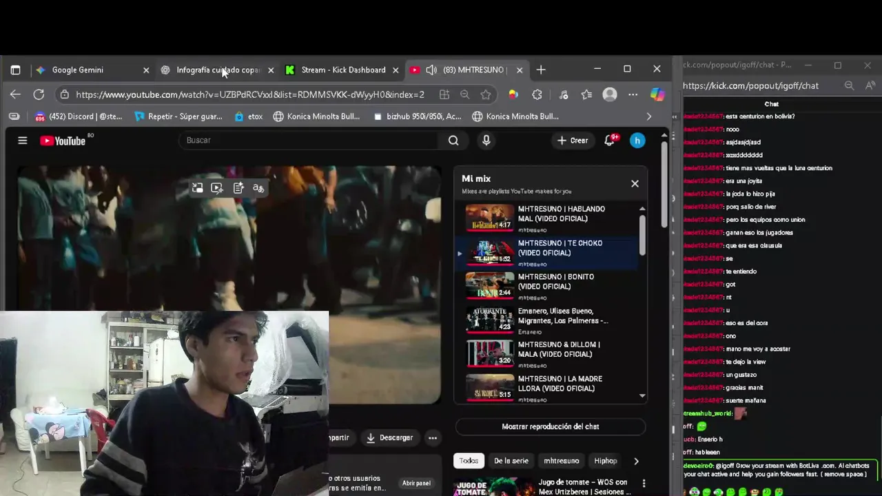The height and width of the screenshot is (496, 882).
Task: Open the Edge tab actions menu icon
Action: point(15,70)
